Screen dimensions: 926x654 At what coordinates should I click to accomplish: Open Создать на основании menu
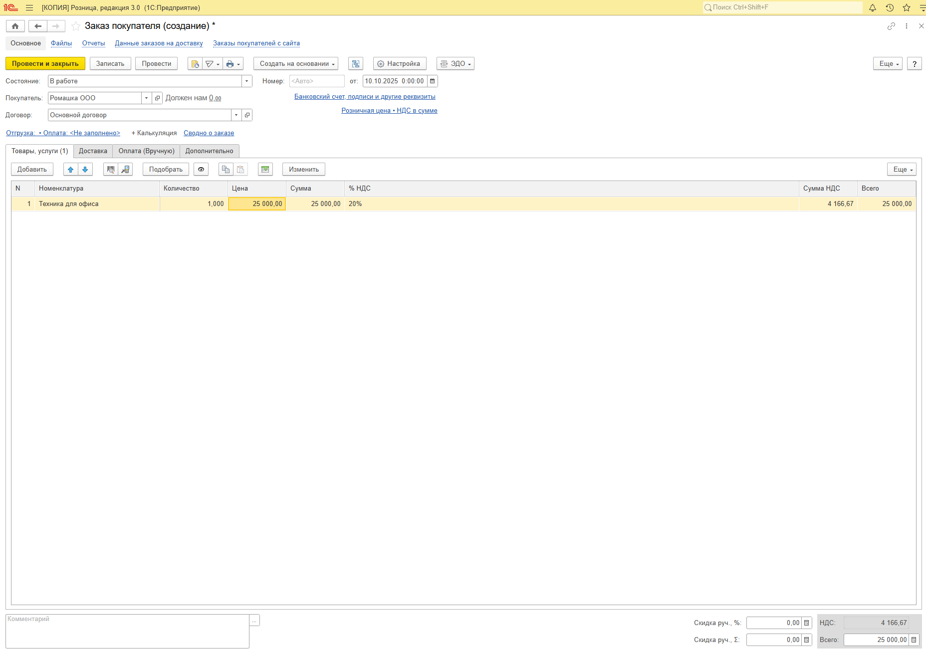(296, 64)
